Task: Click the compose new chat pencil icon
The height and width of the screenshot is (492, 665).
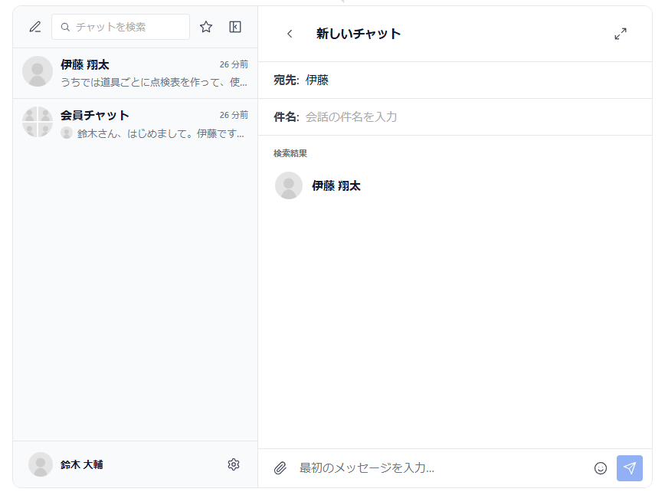Action: click(x=35, y=27)
